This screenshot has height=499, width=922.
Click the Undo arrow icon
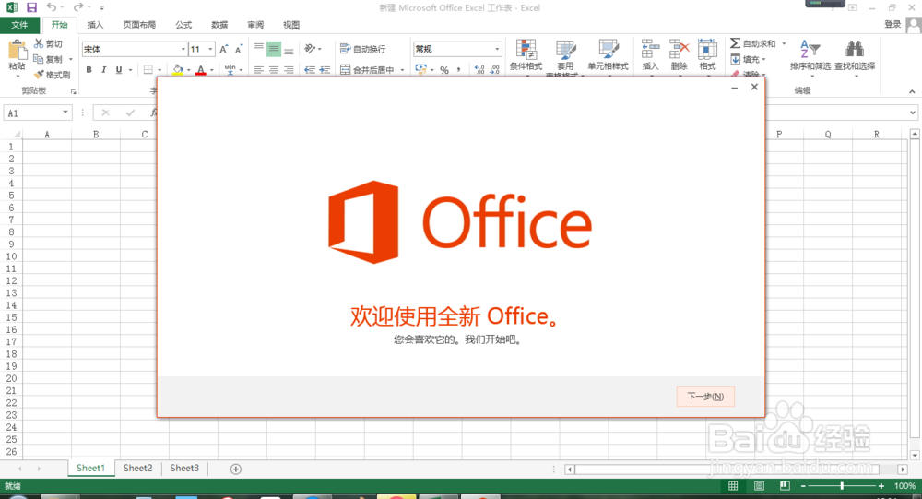tap(52, 7)
